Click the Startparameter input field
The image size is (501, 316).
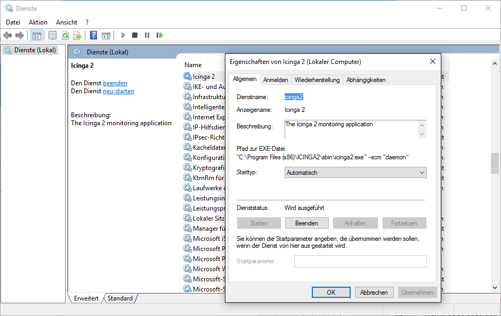(x=360, y=261)
